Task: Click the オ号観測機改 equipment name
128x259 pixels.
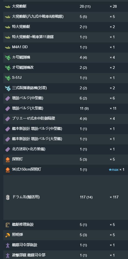Action: pyautogui.click(x=23, y=68)
